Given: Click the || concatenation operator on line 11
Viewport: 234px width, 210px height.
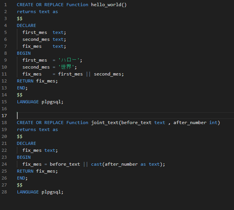Looking at the screenshot, I should coord(88,74).
